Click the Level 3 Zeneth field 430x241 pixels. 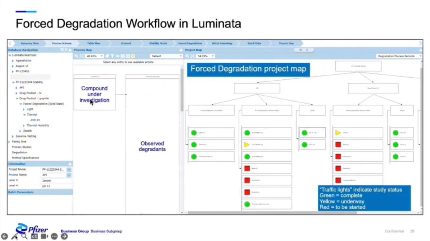[56, 181]
